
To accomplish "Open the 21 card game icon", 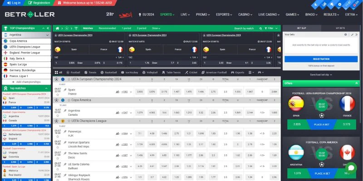I will (110, 14).
